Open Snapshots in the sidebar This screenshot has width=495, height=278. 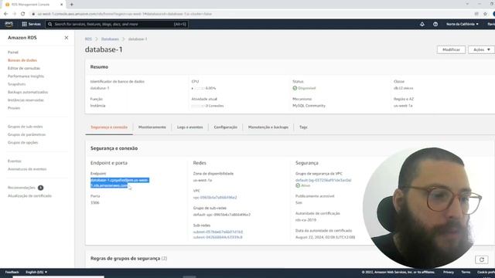(17, 84)
